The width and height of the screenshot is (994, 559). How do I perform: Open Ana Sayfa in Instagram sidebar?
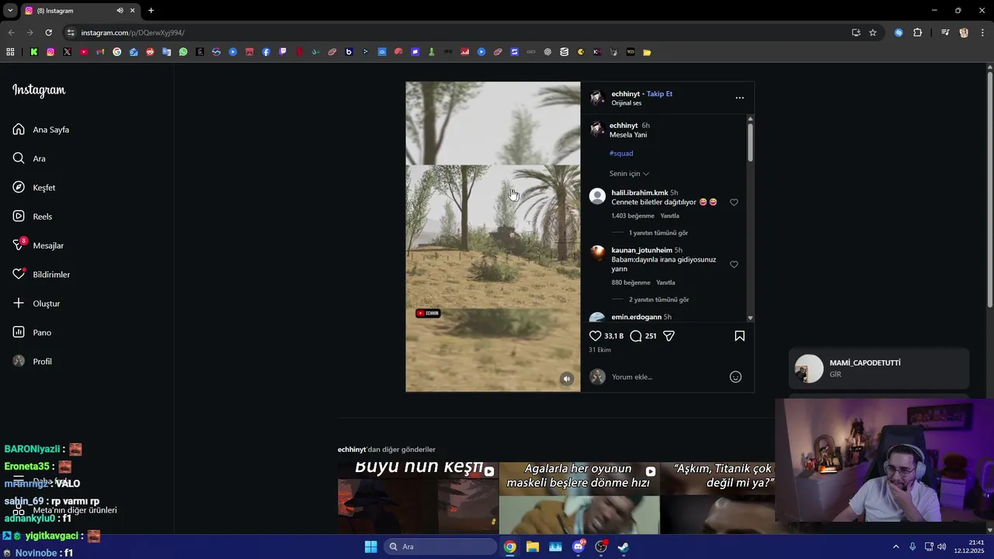42,130
